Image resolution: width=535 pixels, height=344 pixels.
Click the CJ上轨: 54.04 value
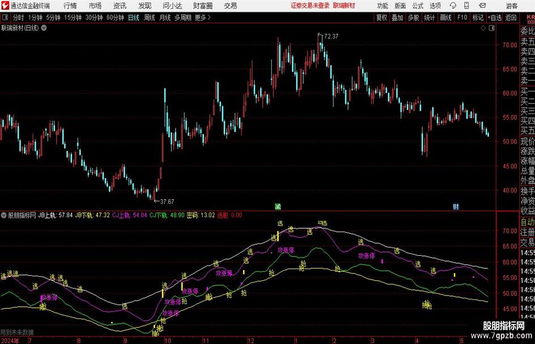pos(130,215)
